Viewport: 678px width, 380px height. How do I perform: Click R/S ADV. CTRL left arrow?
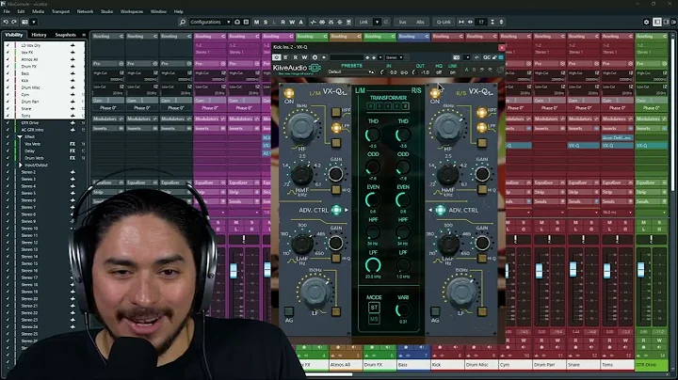pyautogui.click(x=430, y=211)
